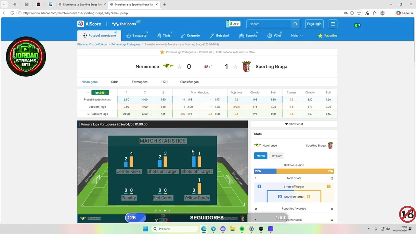Image resolution: width=416 pixels, height=234 pixels.
Task: Open the Vôlei sport tab
Action: coord(274,35)
